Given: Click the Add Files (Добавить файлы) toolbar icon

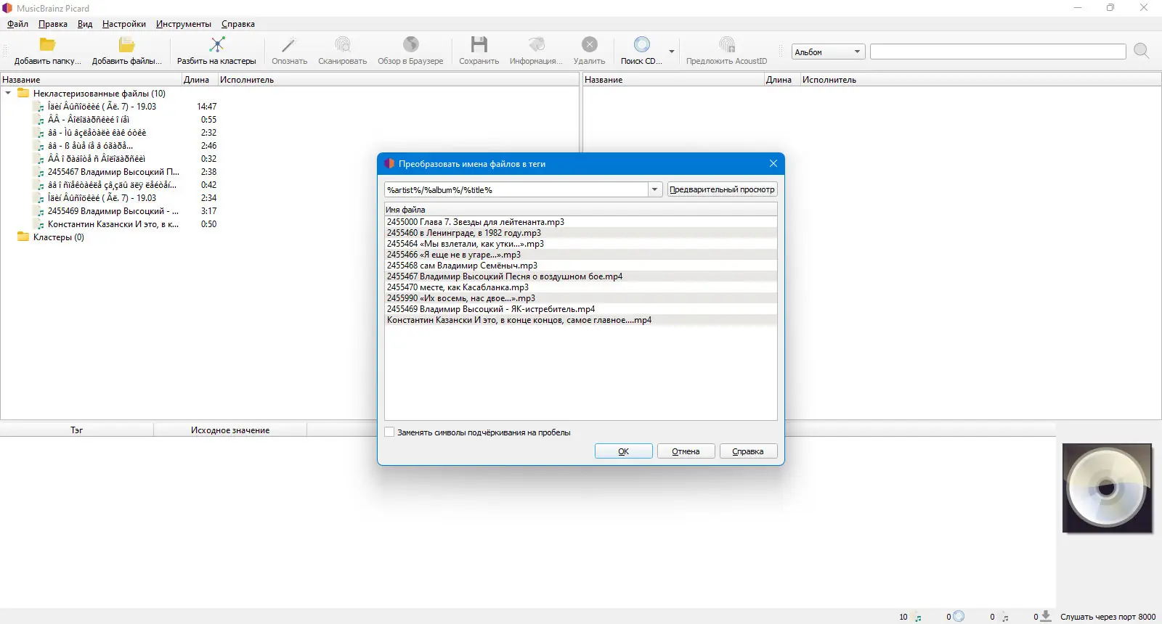Looking at the screenshot, I should (x=127, y=45).
